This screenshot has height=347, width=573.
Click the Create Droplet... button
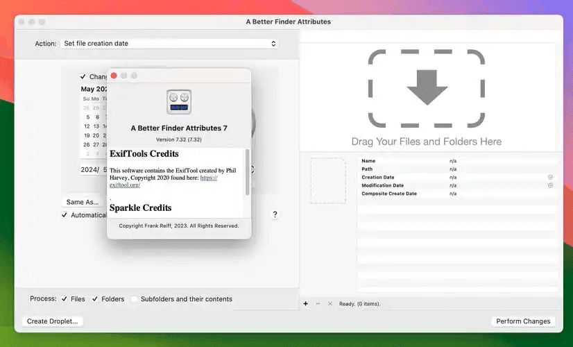[x=53, y=321]
